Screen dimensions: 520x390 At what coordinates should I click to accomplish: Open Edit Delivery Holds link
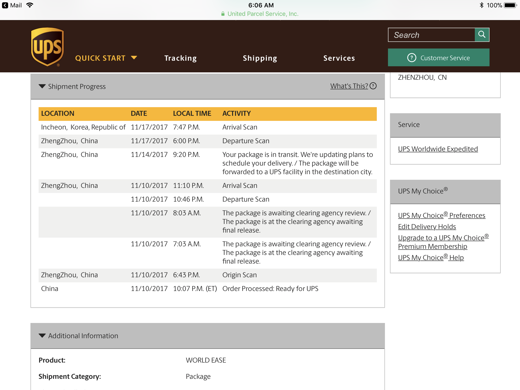coord(427,226)
